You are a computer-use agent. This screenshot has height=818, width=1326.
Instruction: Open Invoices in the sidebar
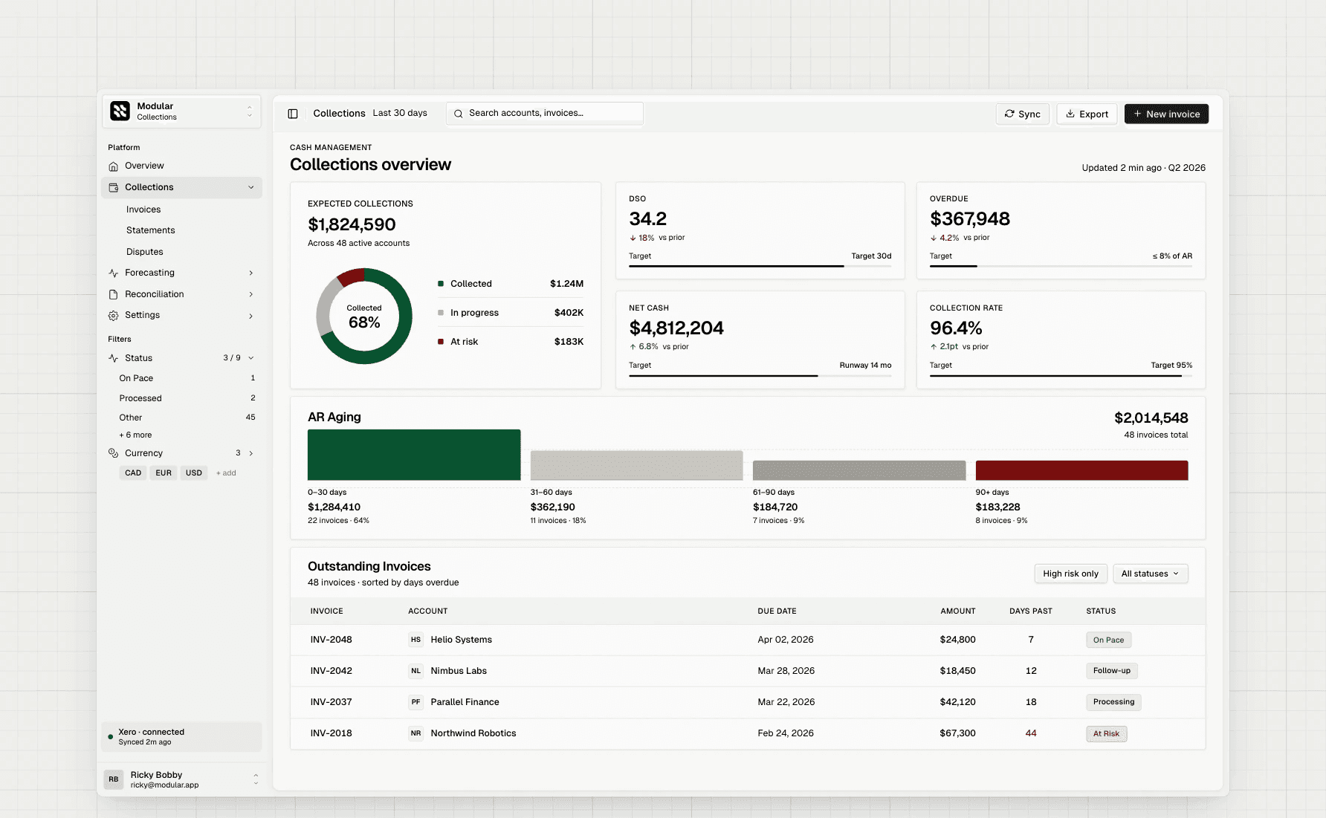click(143, 210)
